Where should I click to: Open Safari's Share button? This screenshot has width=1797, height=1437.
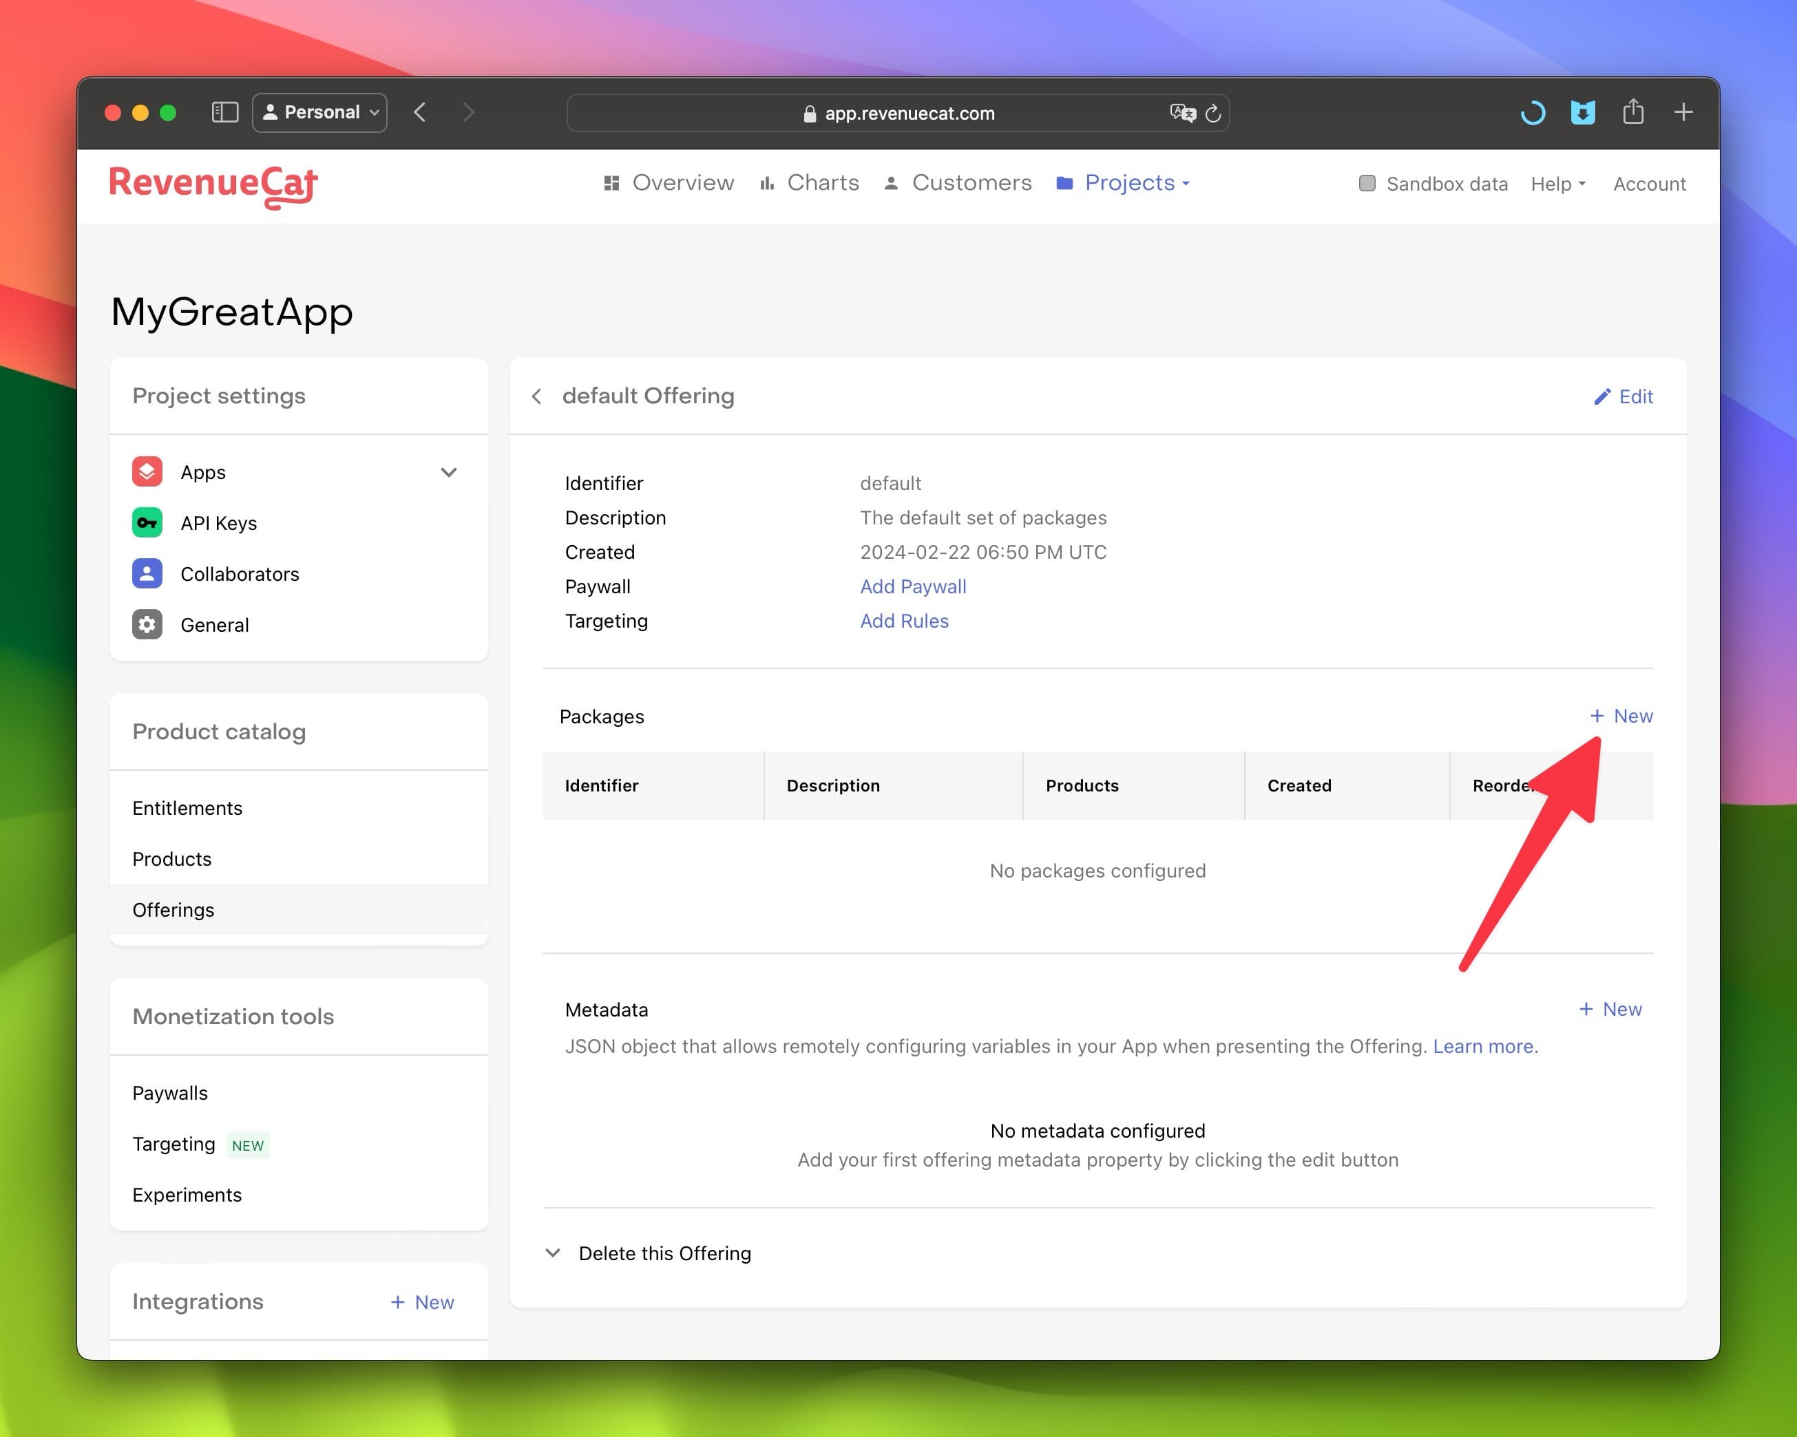1633,111
